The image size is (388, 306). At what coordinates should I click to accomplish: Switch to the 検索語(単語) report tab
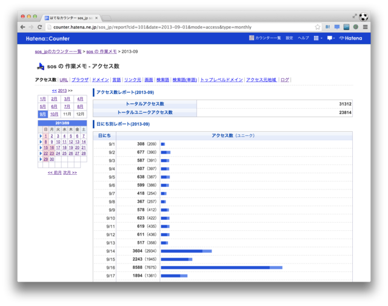(x=184, y=80)
